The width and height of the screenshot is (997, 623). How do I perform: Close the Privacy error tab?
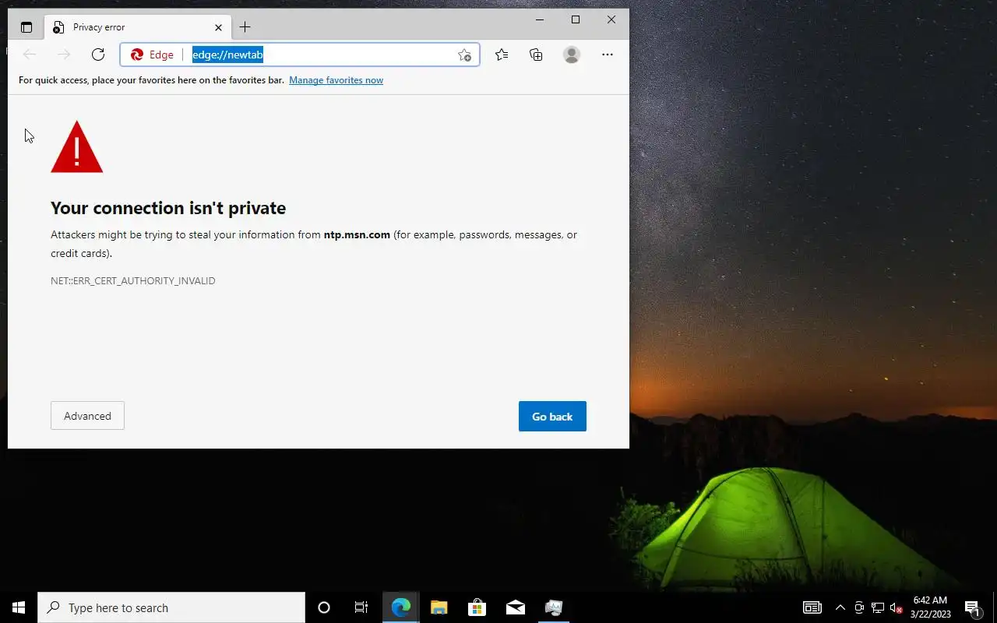click(x=218, y=27)
